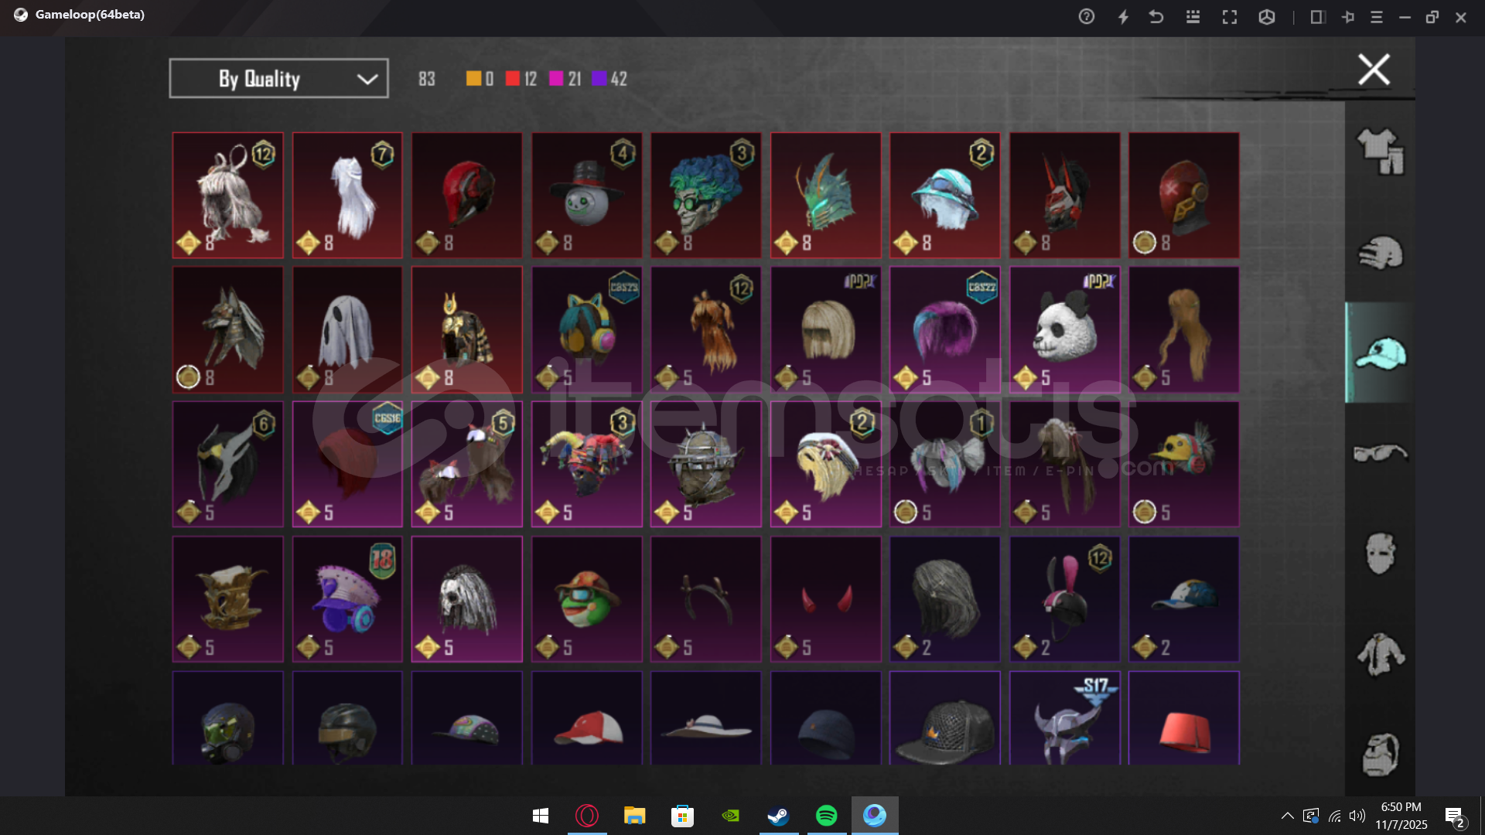Click the dropdown chevron arrow beside By Quality
Screen dimensions: 1485x835
[x=367, y=79]
